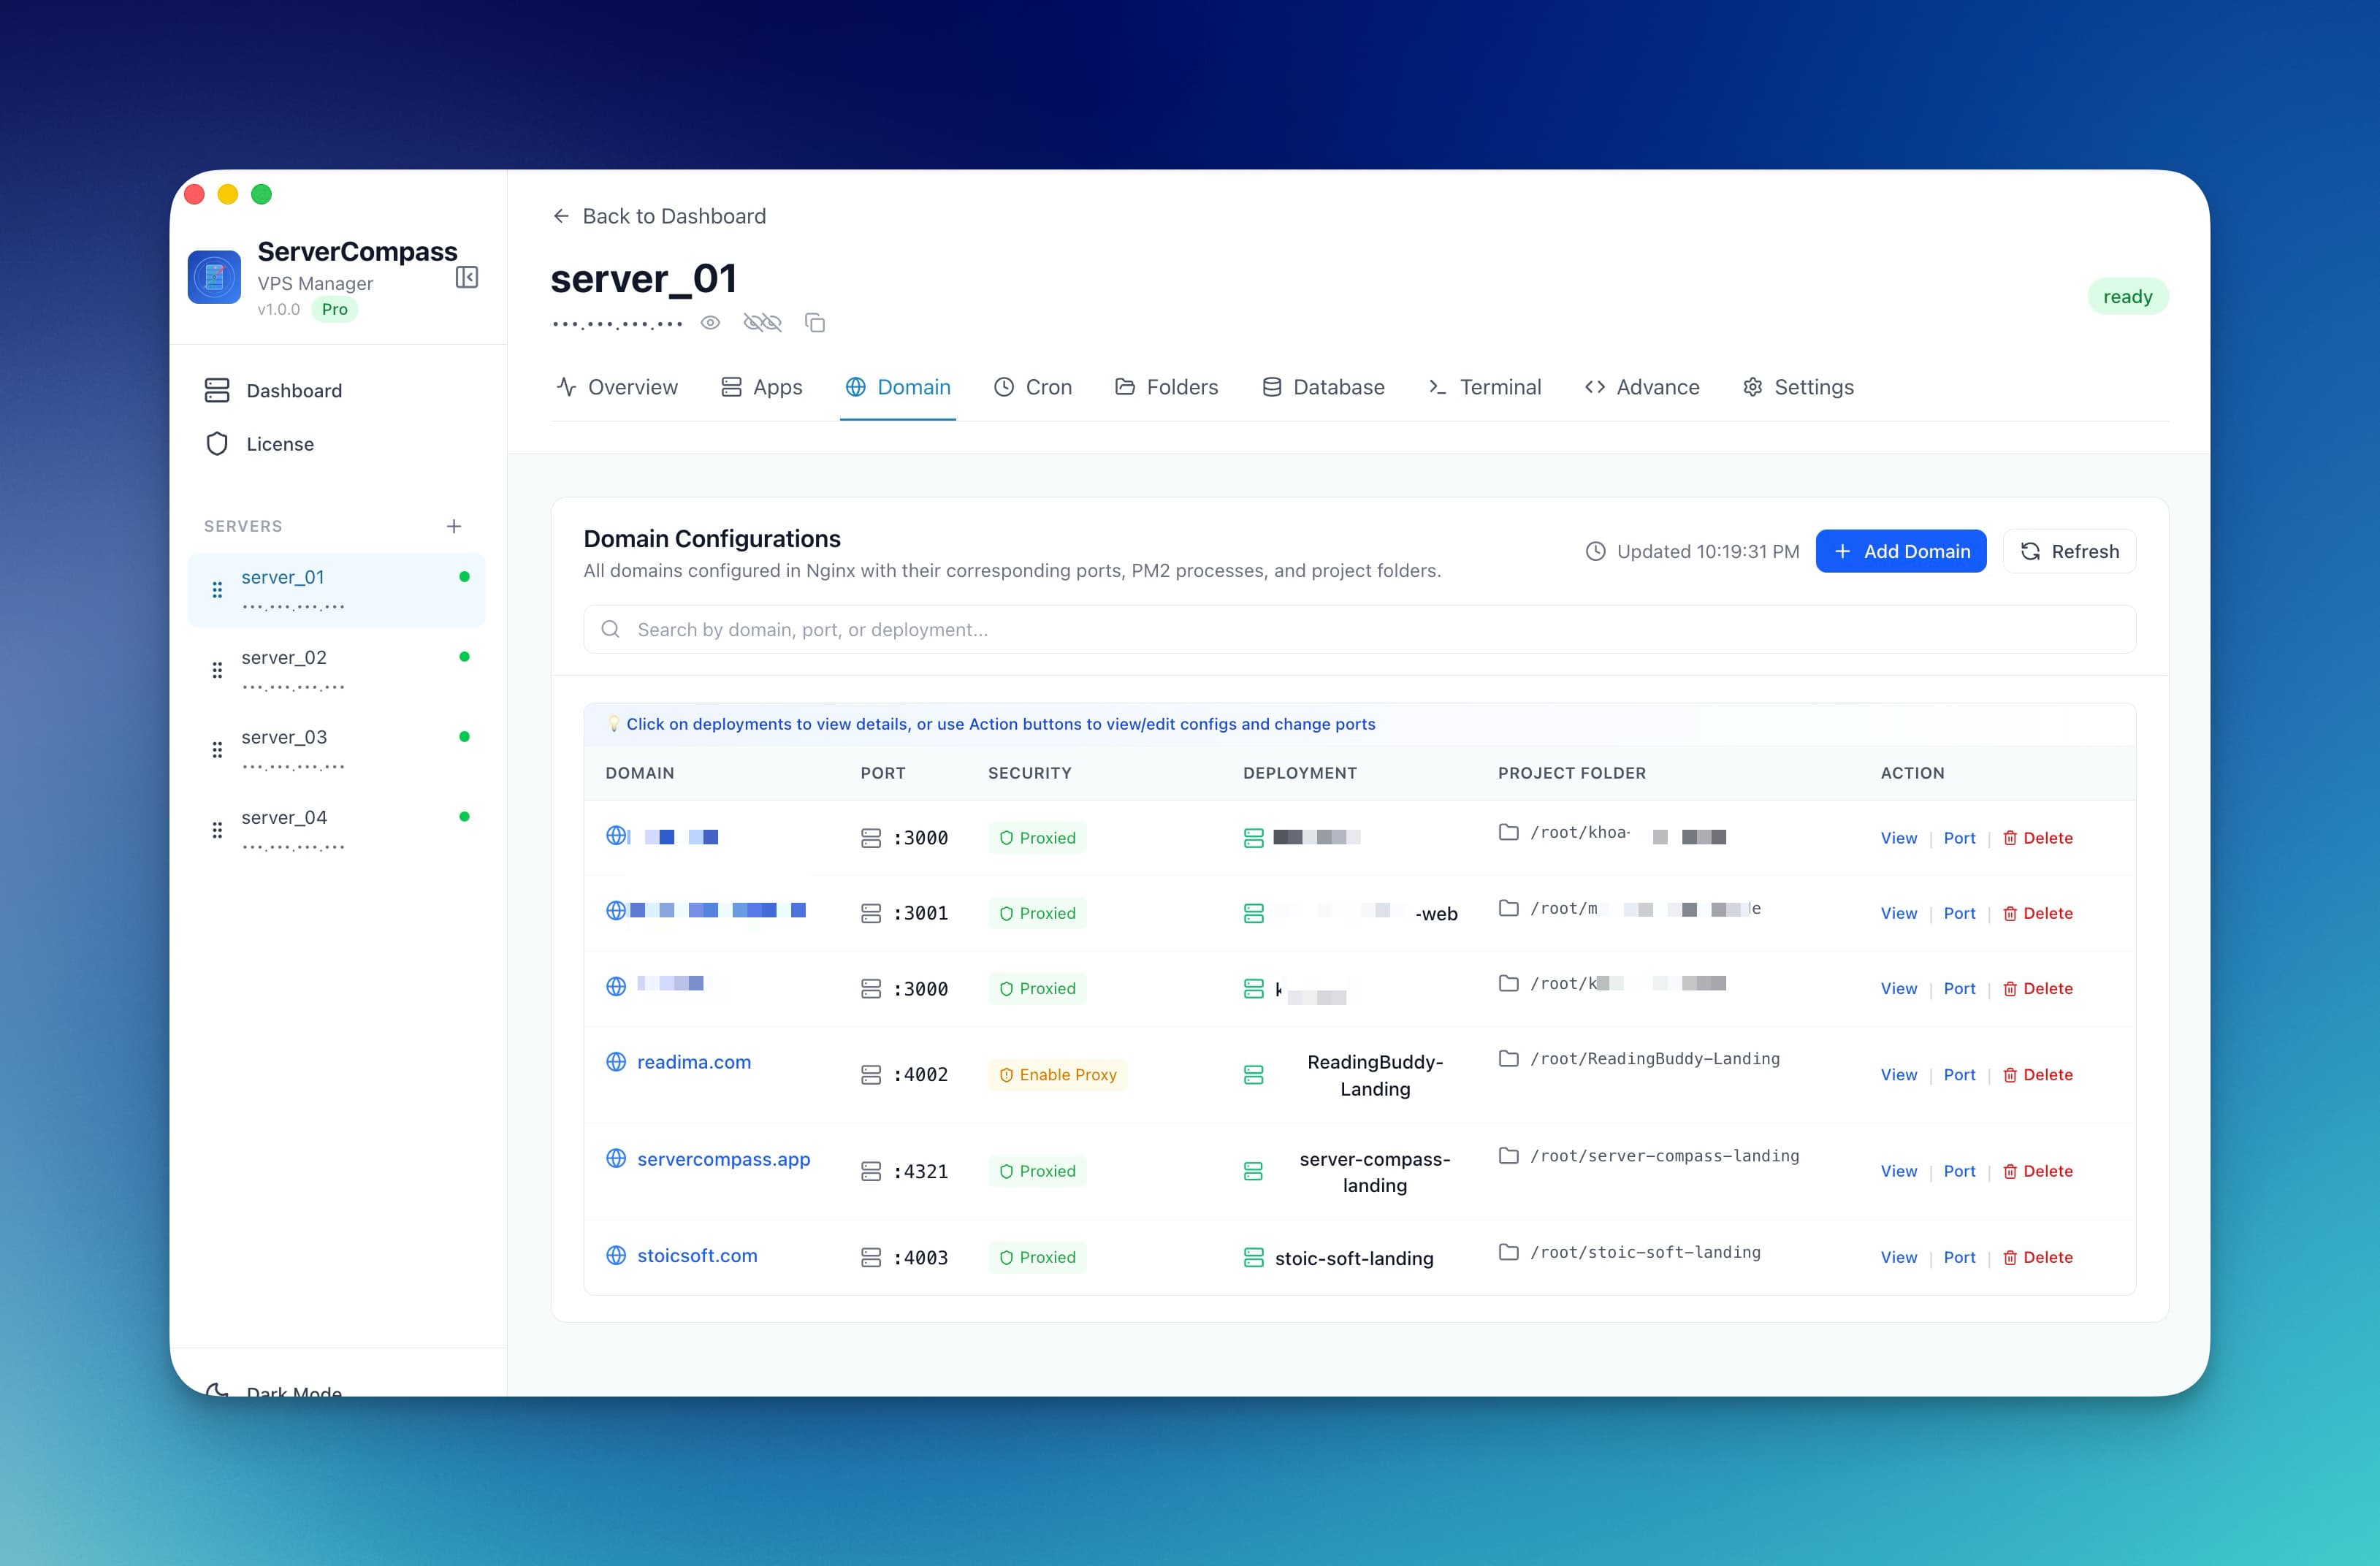Viewport: 2380px width, 1566px height.
Task: Click the folder icon beside /root/stoic-soft-landing
Action: tap(1509, 1252)
